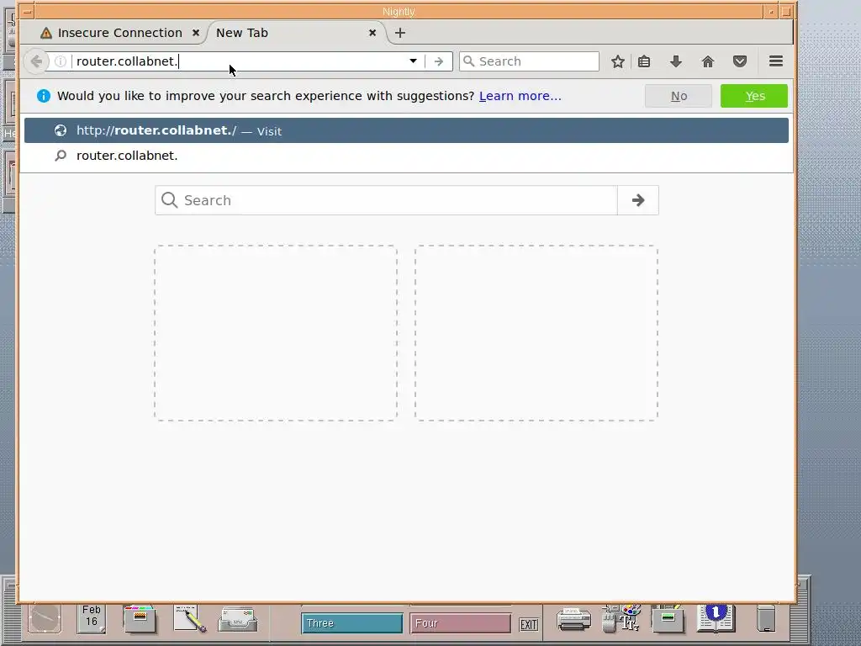Open the address bar history dropdown arrow
Screen dimensions: 861x646
(x=413, y=61)
